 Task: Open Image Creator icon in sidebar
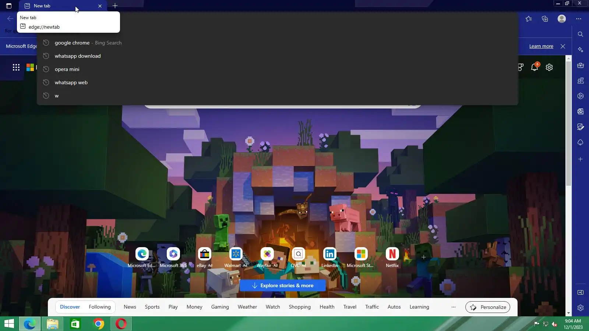coord(581,127)
